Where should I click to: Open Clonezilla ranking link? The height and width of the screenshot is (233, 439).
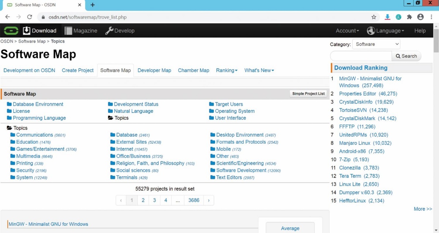[x=350, y=168]
